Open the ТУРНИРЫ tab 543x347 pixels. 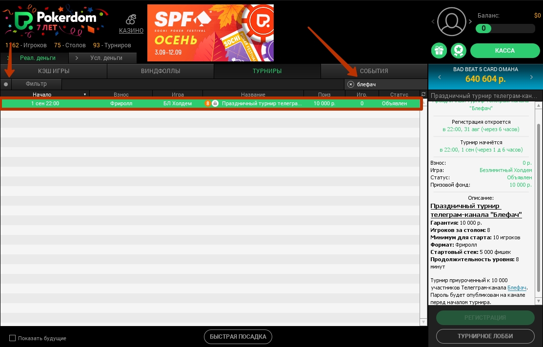pyautogui.click(x=267, y=71)
